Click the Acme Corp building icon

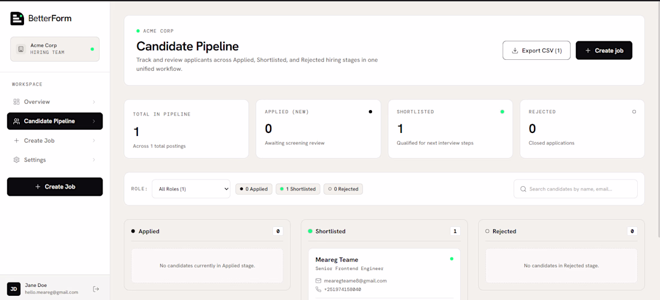coord(20,49)
